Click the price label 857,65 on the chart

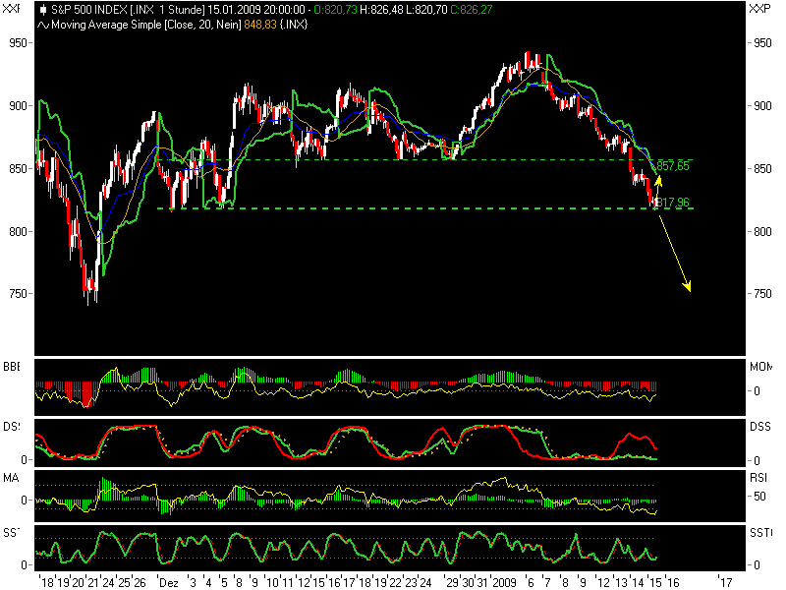pos(674,167)
